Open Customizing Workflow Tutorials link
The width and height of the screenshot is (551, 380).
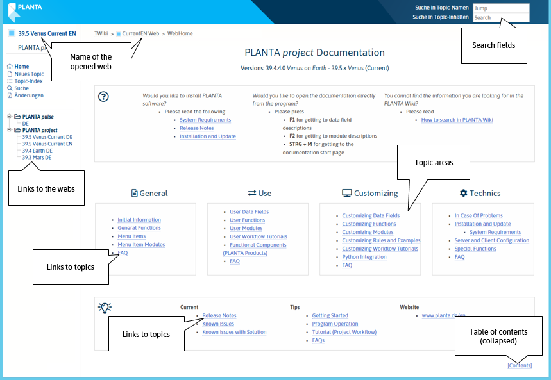(380, 248)
